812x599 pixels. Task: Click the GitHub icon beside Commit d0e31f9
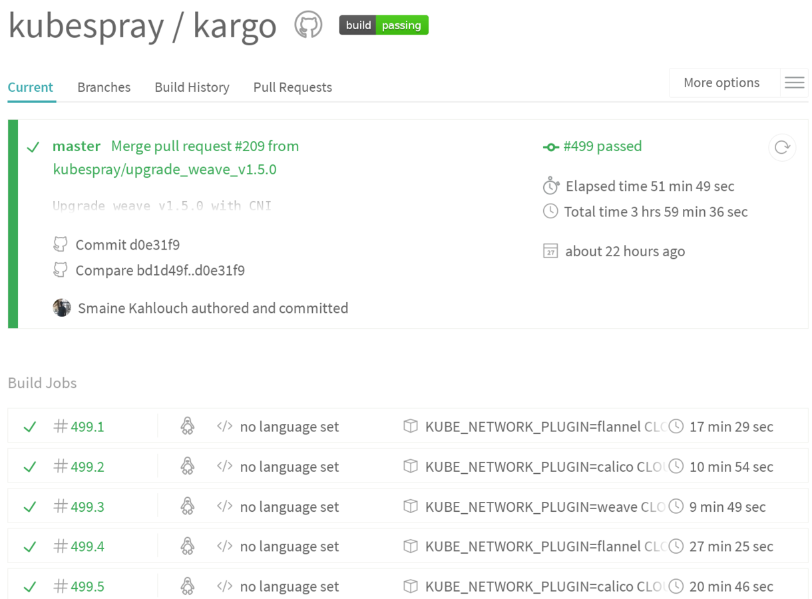click(x=61, y=244)
